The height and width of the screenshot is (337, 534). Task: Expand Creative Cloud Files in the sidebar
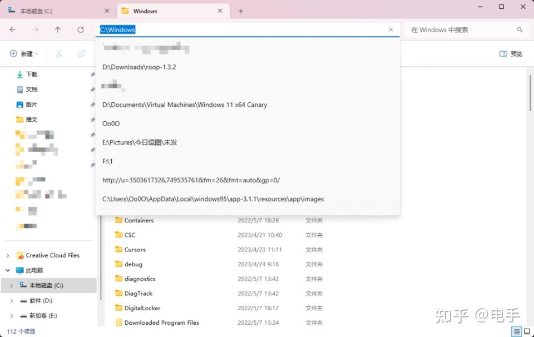(9, 255)
